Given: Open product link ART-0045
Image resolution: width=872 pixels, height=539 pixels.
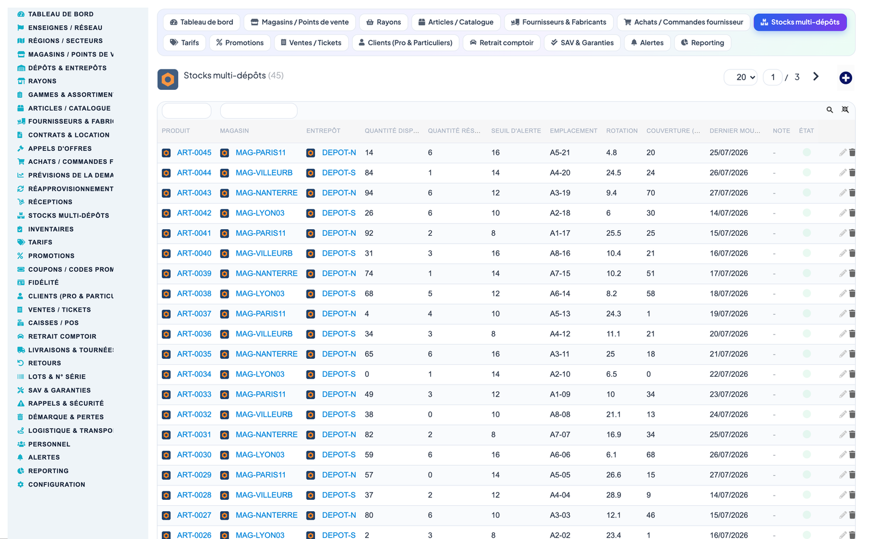Looking at the screenshot, I should (x=194, y=153).
